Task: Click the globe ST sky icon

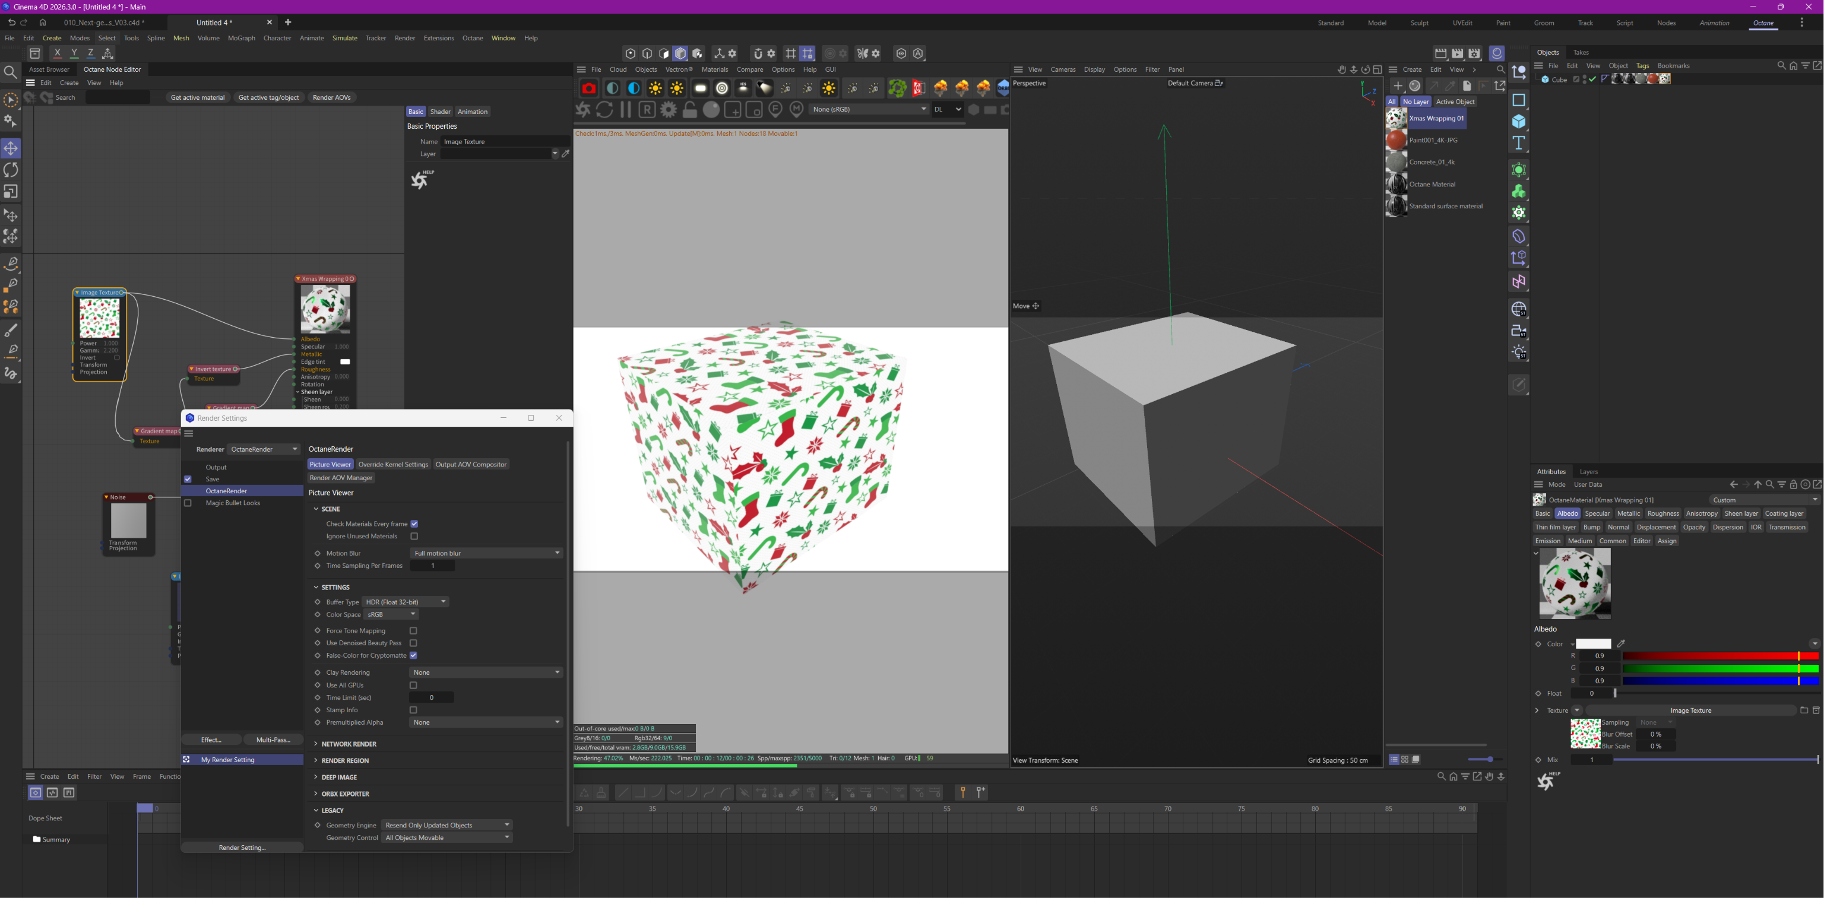Action: pyautogui.click(x=1519, y=309)
